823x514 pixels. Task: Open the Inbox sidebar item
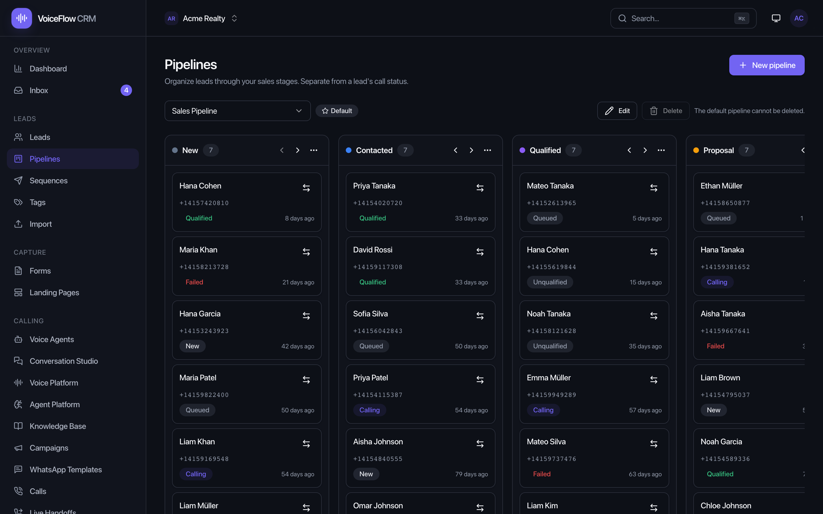point(73,91)
